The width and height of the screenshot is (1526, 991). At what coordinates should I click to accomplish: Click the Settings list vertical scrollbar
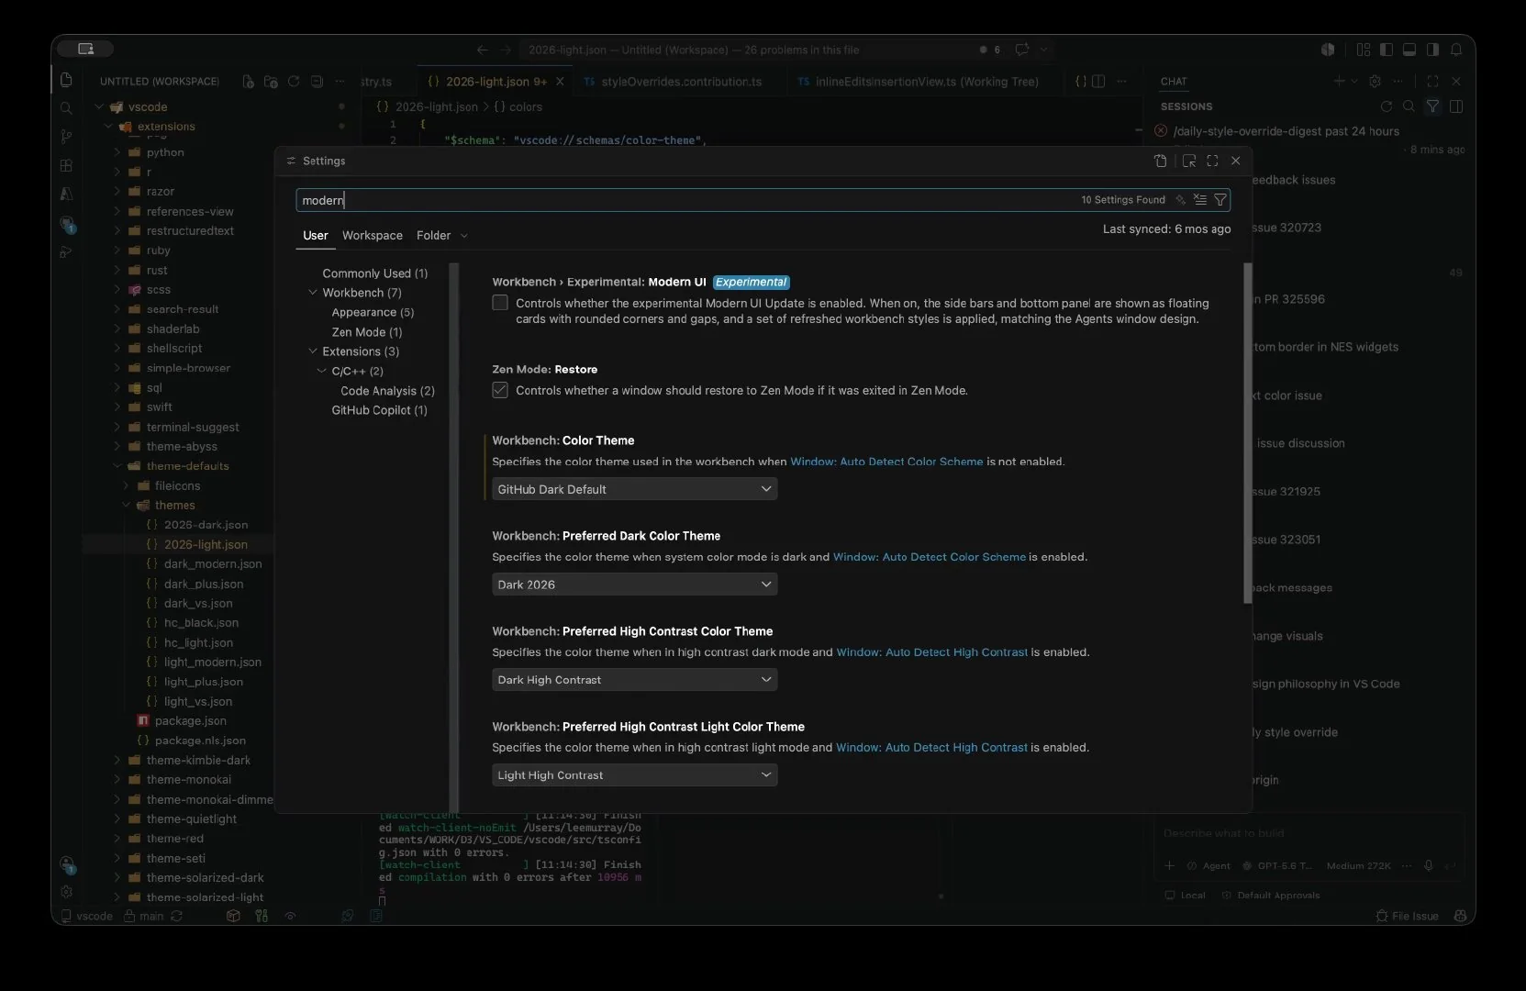tap(1247, 433)
